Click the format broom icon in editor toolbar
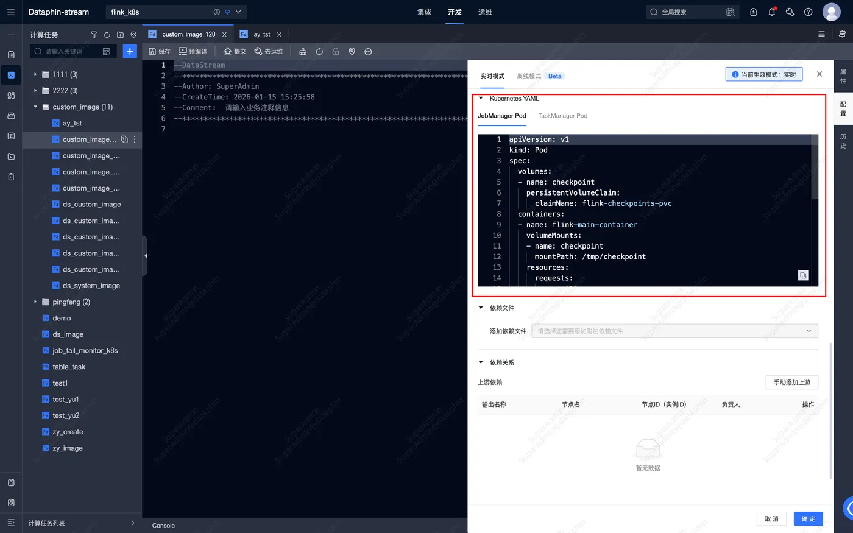The image size is (853, 533). pyautogui.click(x=303, y=52)
